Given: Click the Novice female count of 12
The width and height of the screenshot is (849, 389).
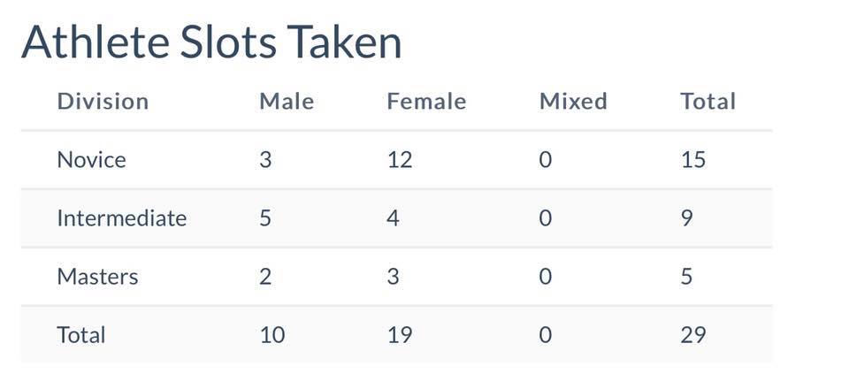Looking at the screenshot, I should [x=400, y=160].
